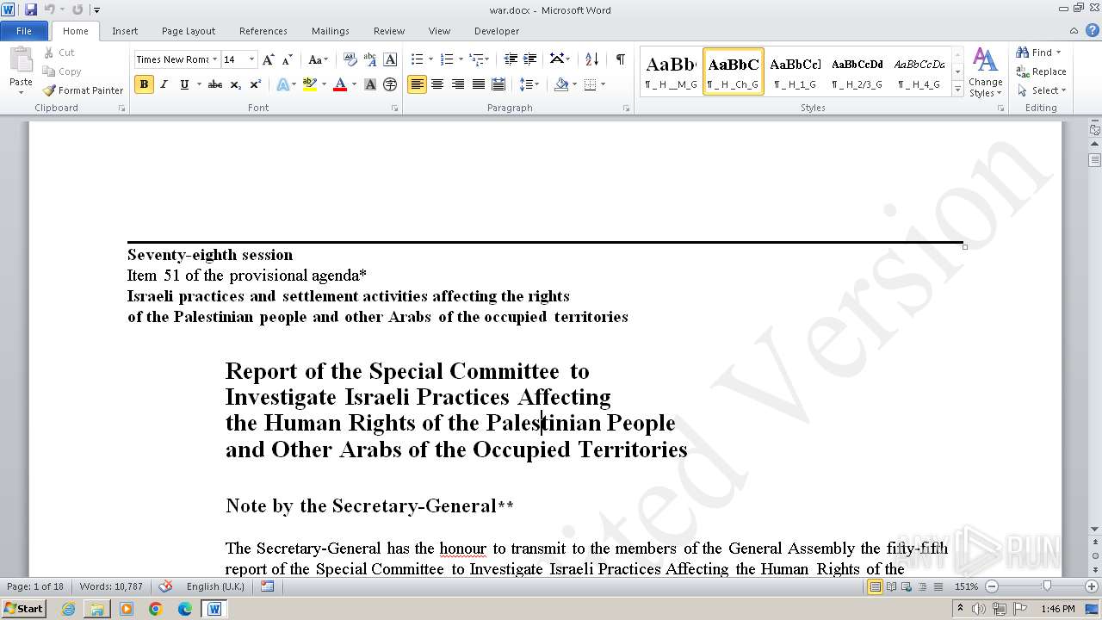Viewport: 1102px width, 620px height.
Task: Open the File tab
Action: tap(24, 31)
